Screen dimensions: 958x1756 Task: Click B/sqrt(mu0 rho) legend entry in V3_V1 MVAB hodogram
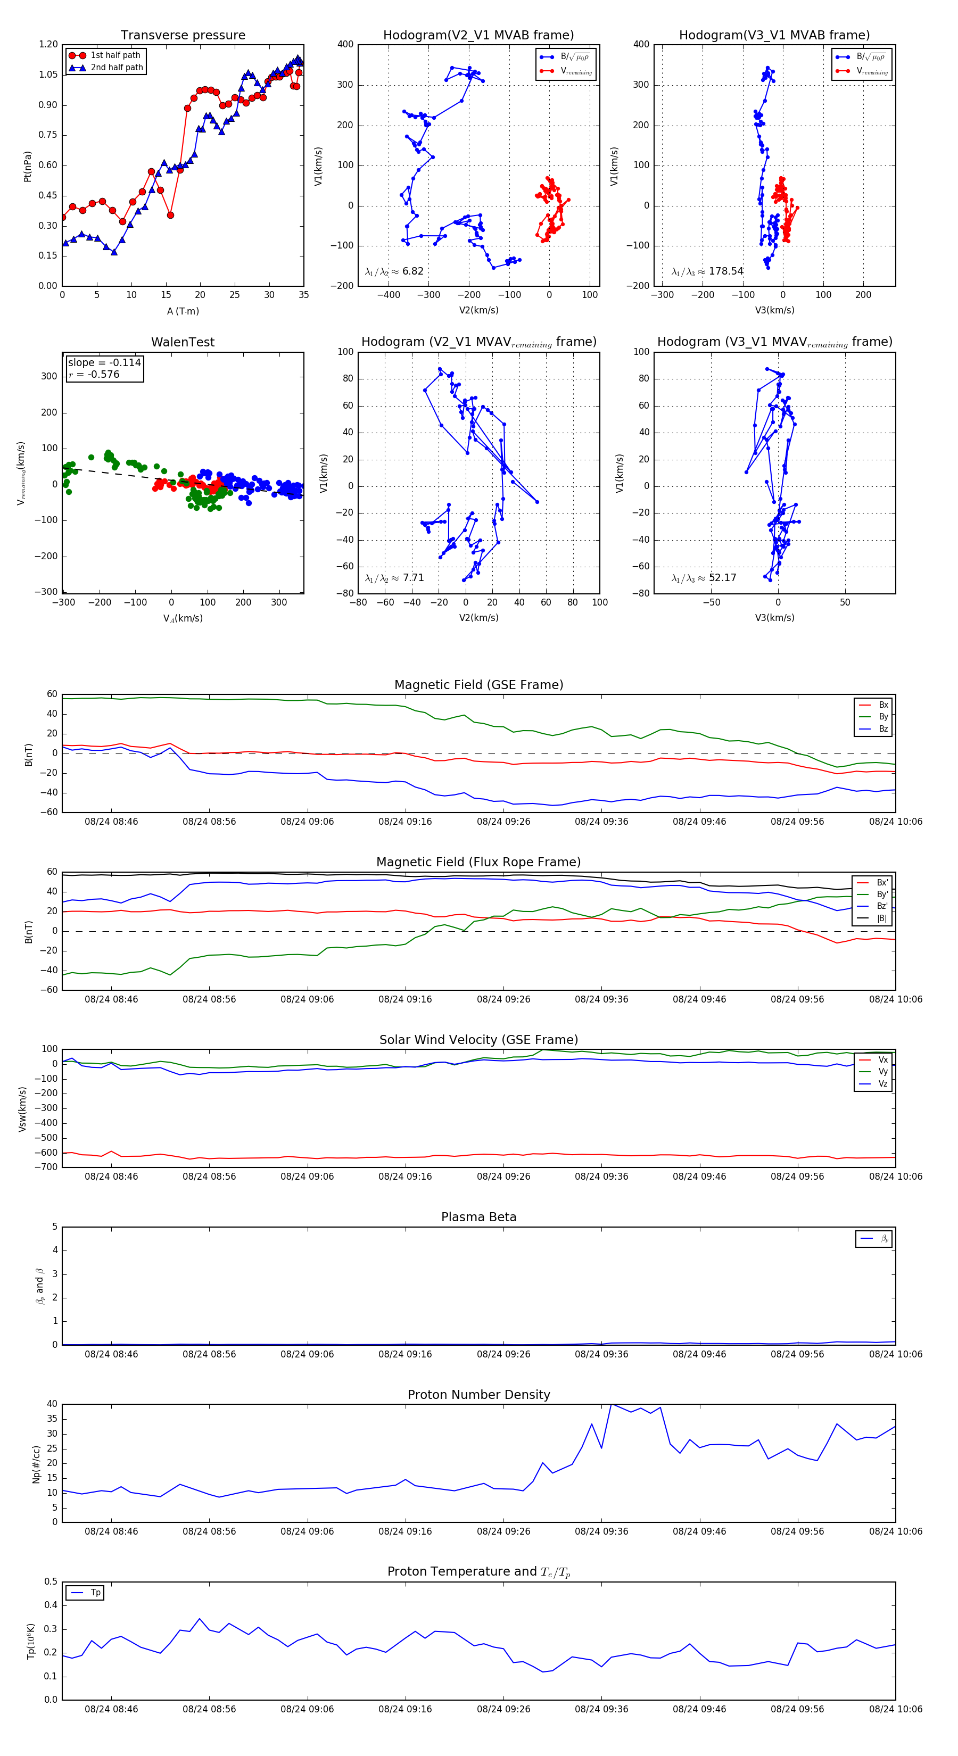(x=861, y=57)
